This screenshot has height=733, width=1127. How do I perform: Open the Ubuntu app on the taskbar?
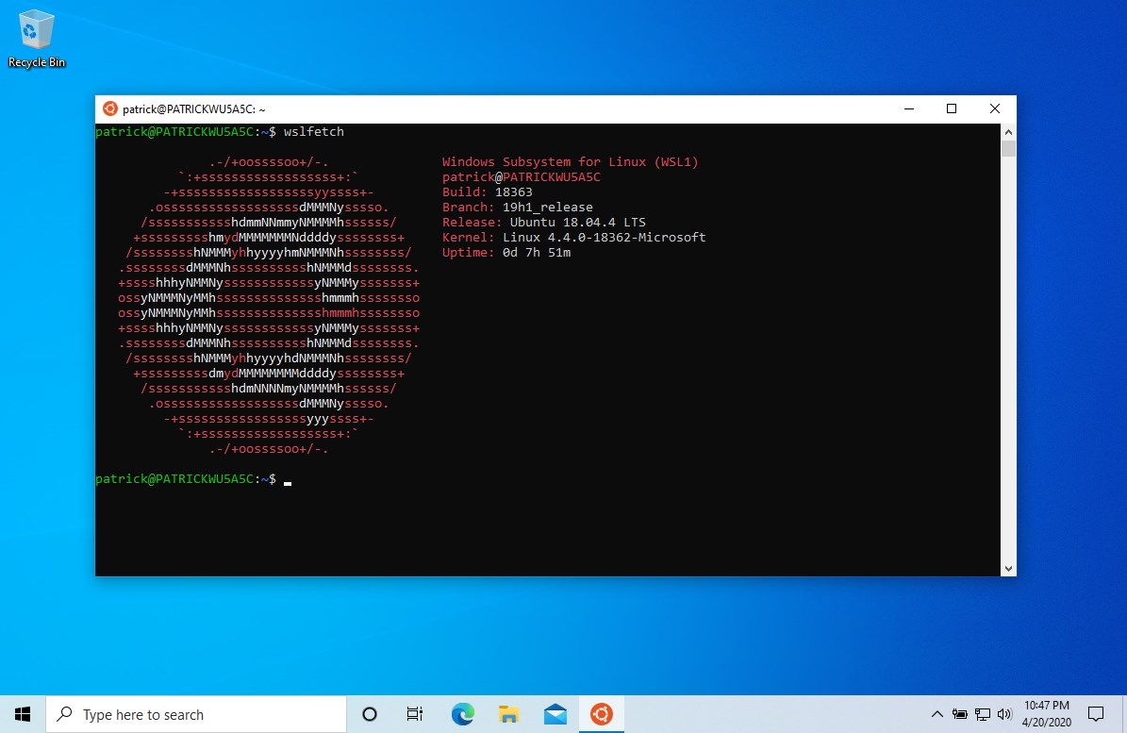(601, 714)
